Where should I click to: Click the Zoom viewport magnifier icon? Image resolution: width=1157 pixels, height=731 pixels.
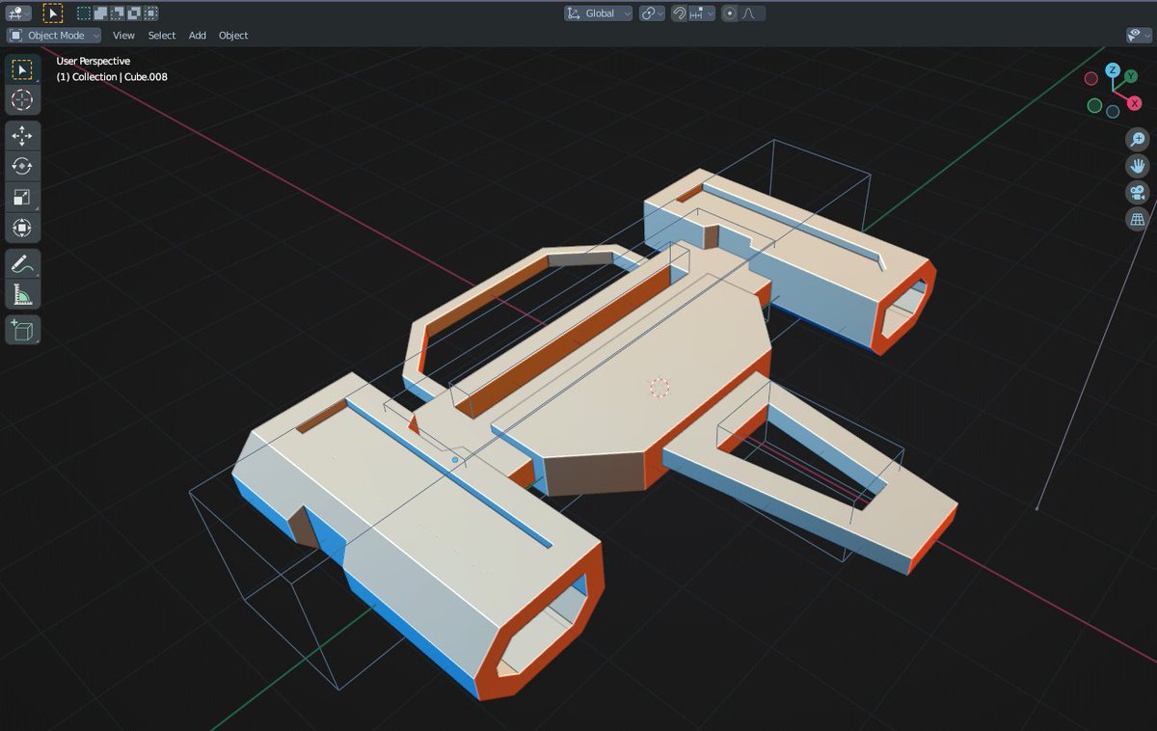(1138, 139)
